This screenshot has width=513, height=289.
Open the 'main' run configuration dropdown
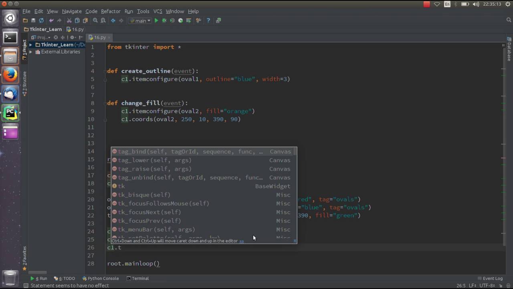click(139, 20)
